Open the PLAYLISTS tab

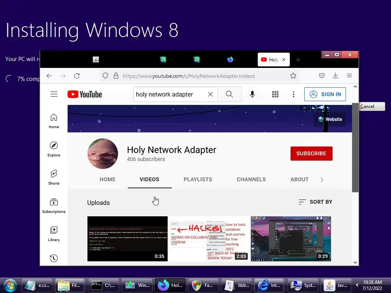(x=198, y=179)
